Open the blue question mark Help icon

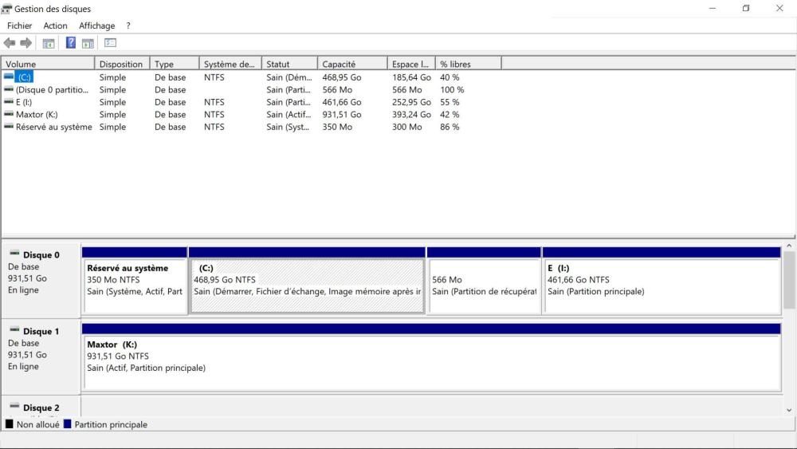(71, 43)
